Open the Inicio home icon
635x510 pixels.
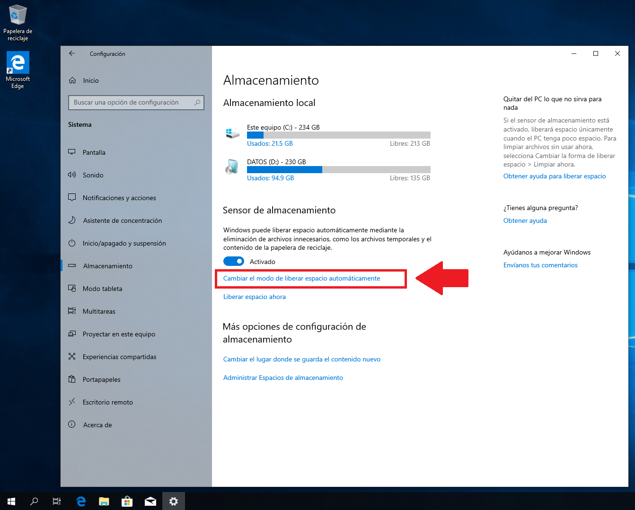click(x=72, y=80)
